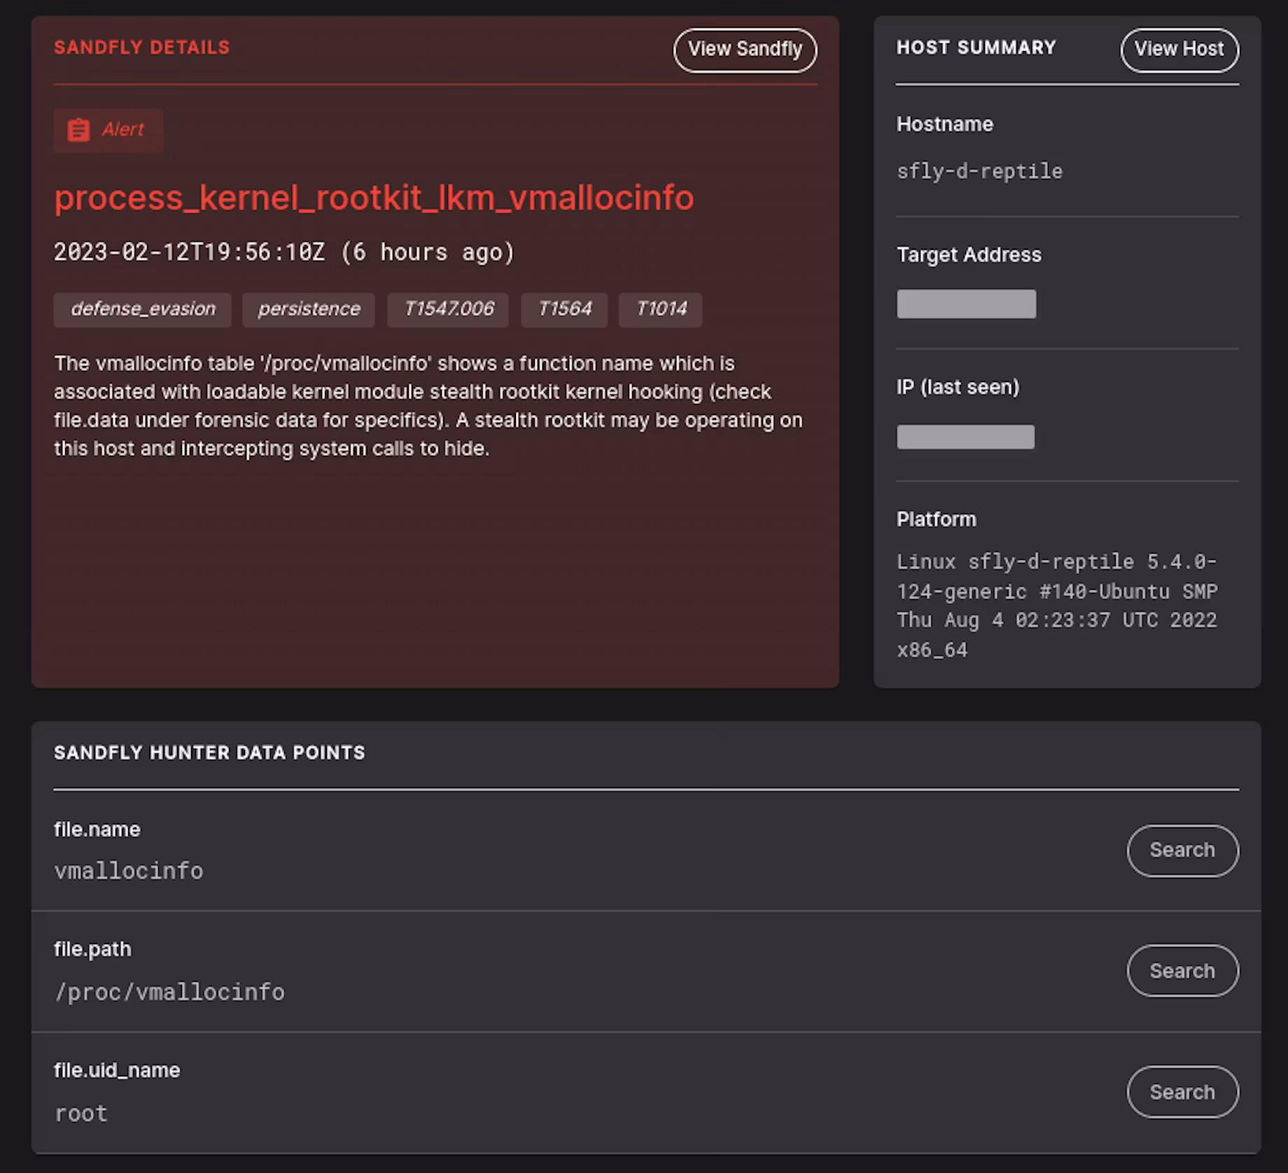Search for file.path /proc/vmallocinfo value
The height and width of the screenshot is (1173, 1288).
click(x=1182, y=971)
